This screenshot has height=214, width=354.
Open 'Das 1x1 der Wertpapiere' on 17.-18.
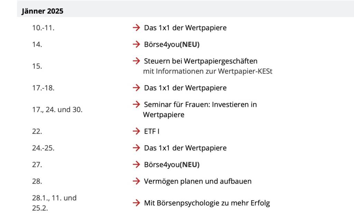point(185,88)
